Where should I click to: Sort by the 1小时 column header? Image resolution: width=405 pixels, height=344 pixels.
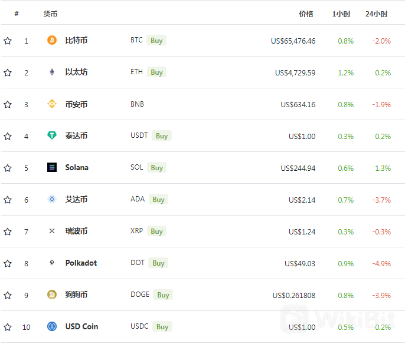(x=341, y=14)
